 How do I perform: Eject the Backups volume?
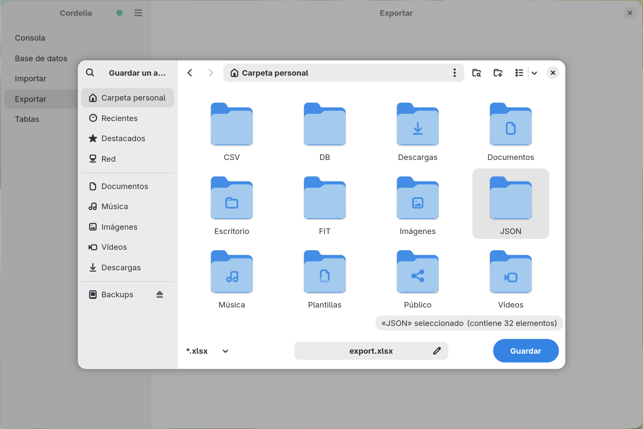point(159,294)
